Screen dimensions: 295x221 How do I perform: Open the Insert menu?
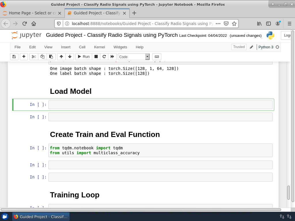click(x=66, y=47)
